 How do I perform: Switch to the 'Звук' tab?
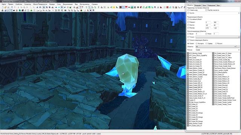tap(218, 5)
